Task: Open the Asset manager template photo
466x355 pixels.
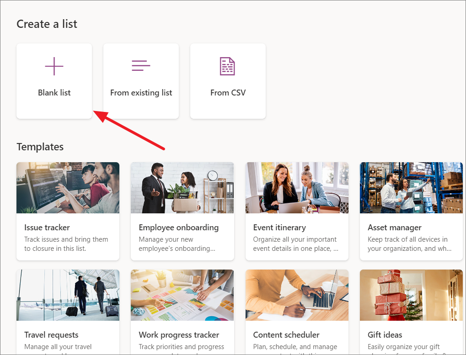Action: pos(411,188)
